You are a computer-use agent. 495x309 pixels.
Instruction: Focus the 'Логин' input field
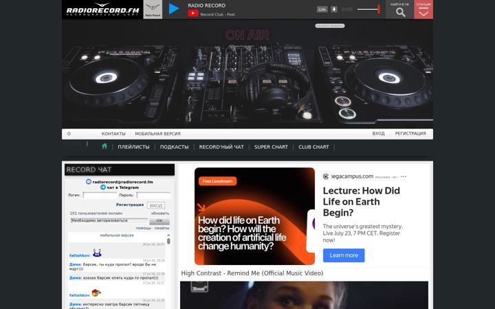(x=100, y=195)
